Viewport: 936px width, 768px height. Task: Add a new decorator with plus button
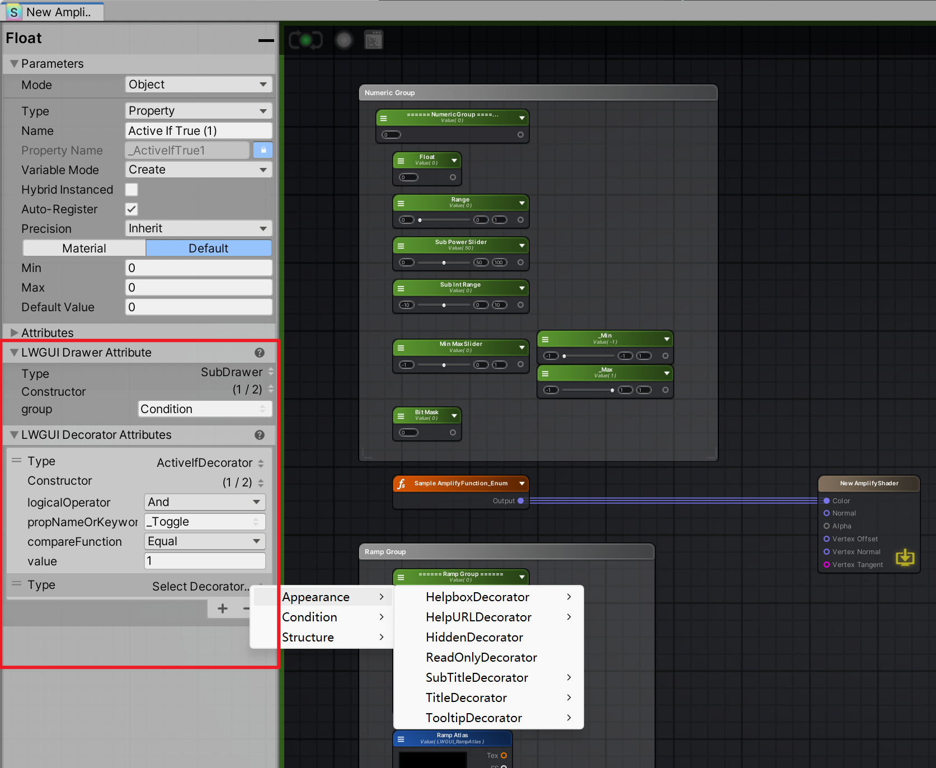223,608
